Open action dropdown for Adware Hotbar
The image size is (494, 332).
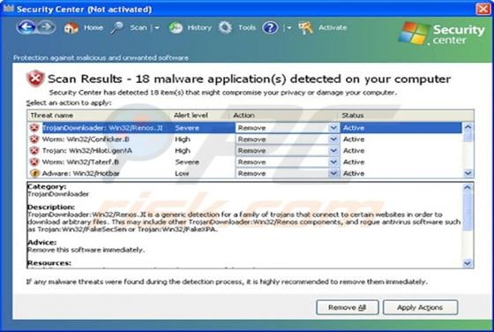coord(333,173)
